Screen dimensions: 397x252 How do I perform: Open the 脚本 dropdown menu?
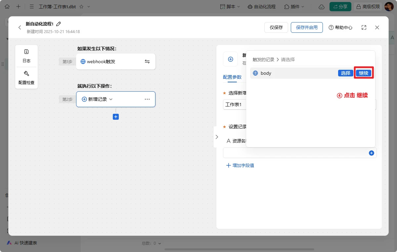pos(230,7)
